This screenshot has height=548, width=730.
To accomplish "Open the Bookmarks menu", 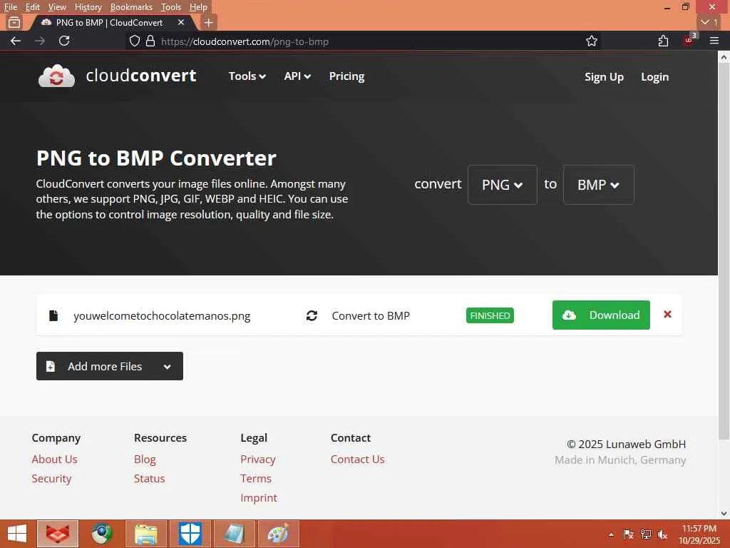I will click(x=131, y=7).
